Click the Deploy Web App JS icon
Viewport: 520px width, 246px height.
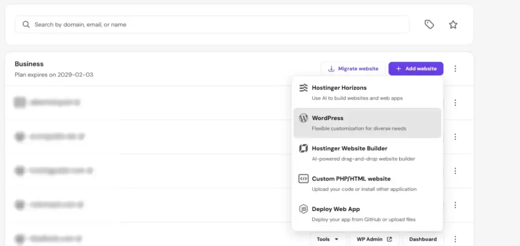coord(304,209)
